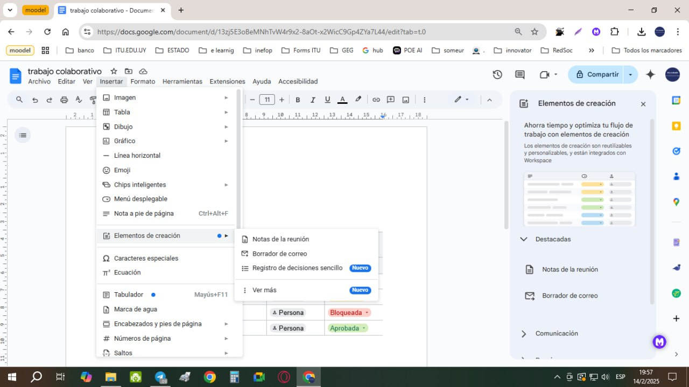Viewport: 689px width, 387px height.
Task: Apply italic formatting
Action: 313,100
